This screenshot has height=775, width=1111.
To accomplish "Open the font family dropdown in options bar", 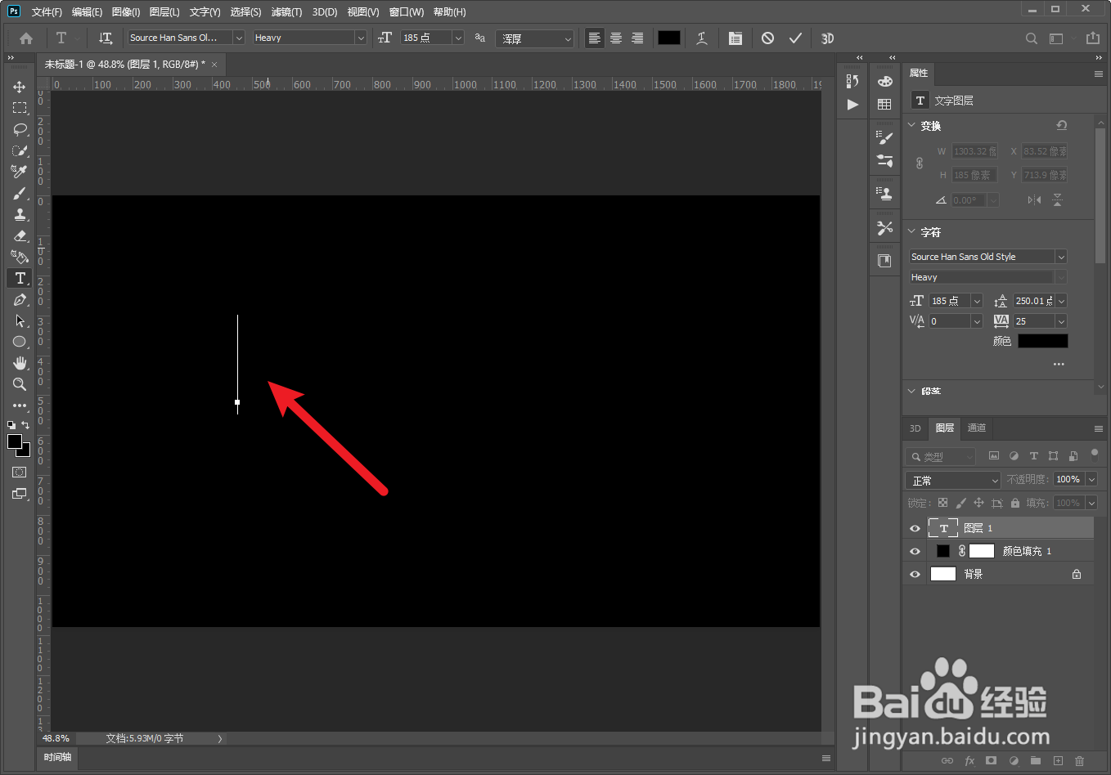I will (239, 38).
